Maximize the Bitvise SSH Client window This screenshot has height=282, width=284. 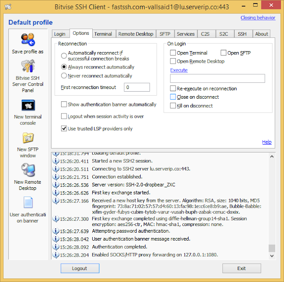point(256,5)
